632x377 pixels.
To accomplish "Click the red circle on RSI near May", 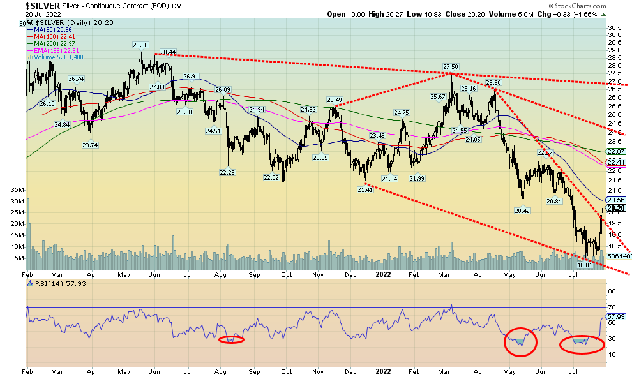I will point(520,343).
